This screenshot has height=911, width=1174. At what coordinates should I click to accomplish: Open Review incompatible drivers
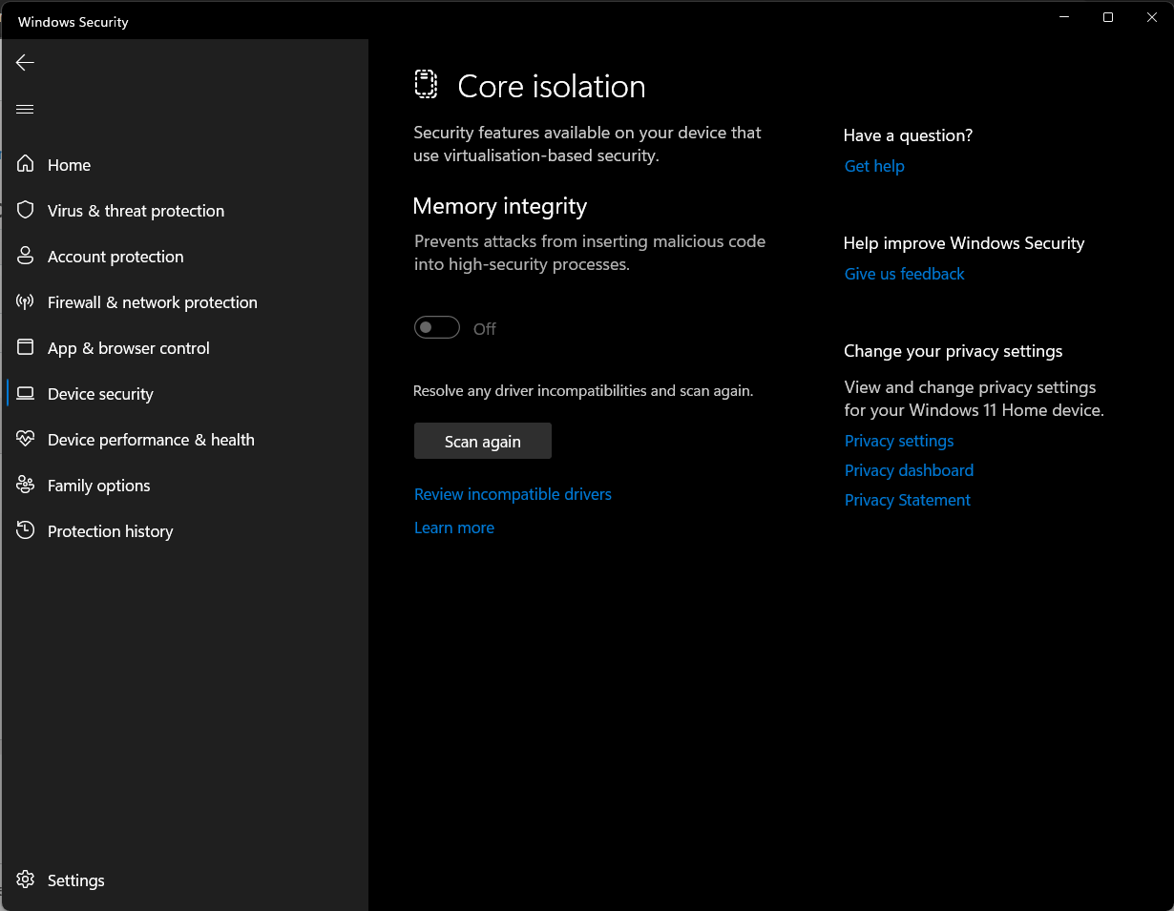513,494
